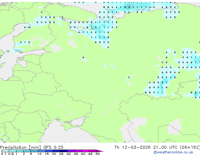Select the 2–5 mm legend color swatch

coord(27,151)
